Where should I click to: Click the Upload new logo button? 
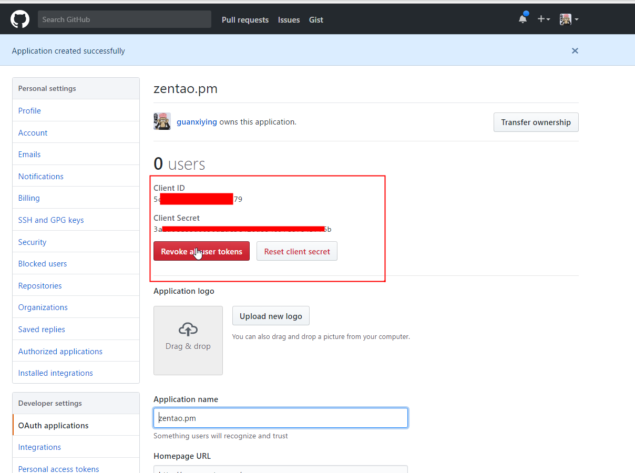point(271,316)
